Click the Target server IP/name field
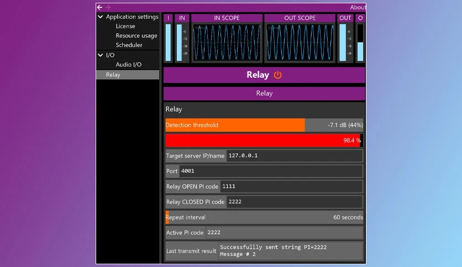Screen dimensions: 462x267 tap(295, 156)
